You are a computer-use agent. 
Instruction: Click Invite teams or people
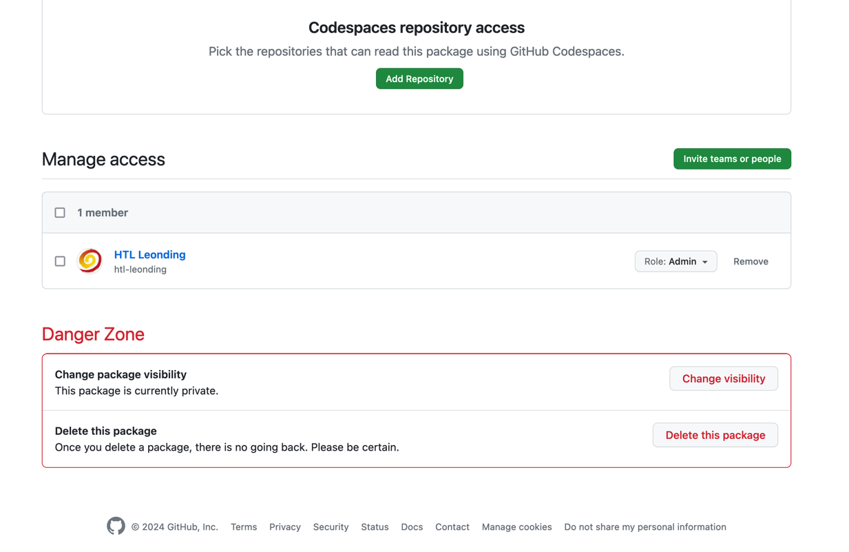pos(732,159)
